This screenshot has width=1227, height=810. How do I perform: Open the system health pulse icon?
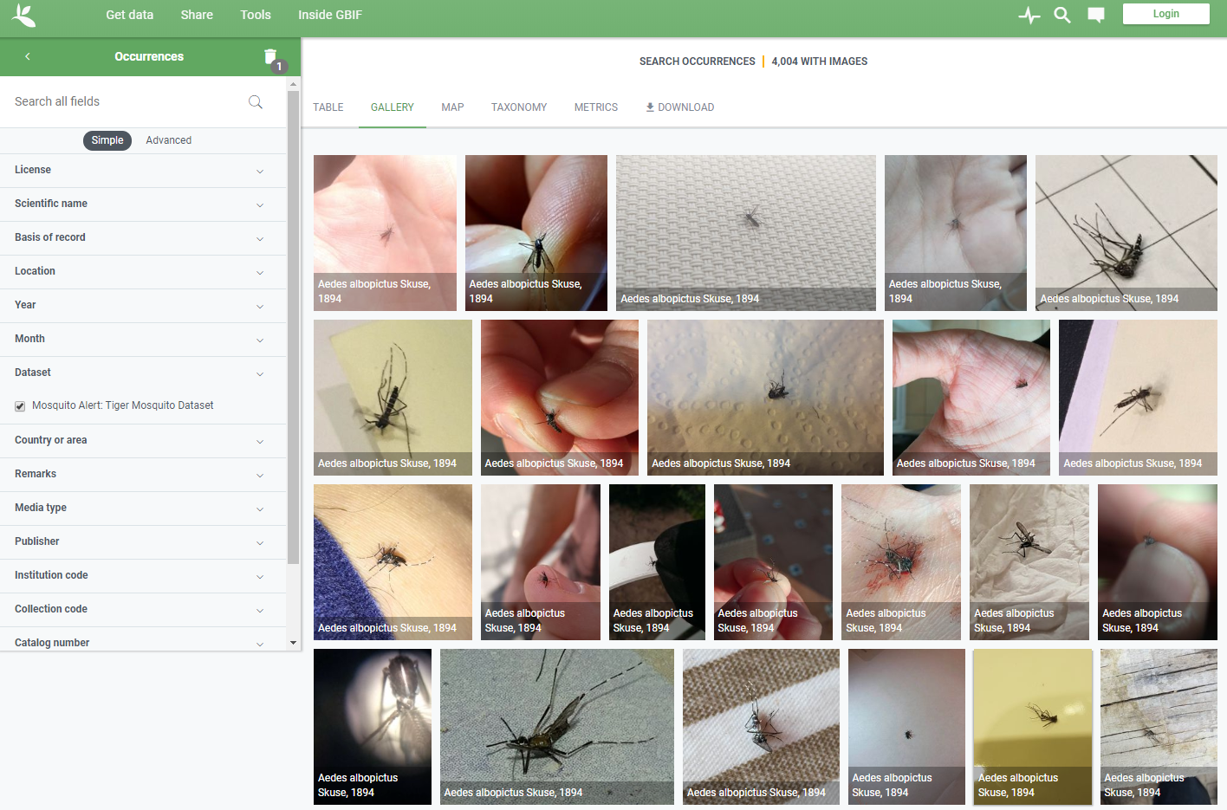(1029, 15)
